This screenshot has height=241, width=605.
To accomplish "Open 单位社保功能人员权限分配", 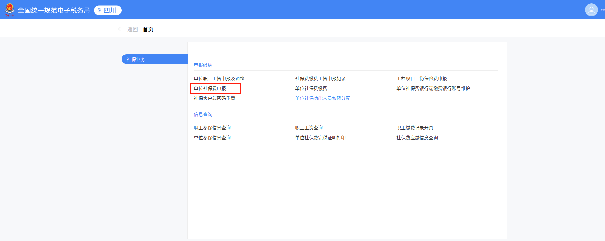I will coord(322,98).
